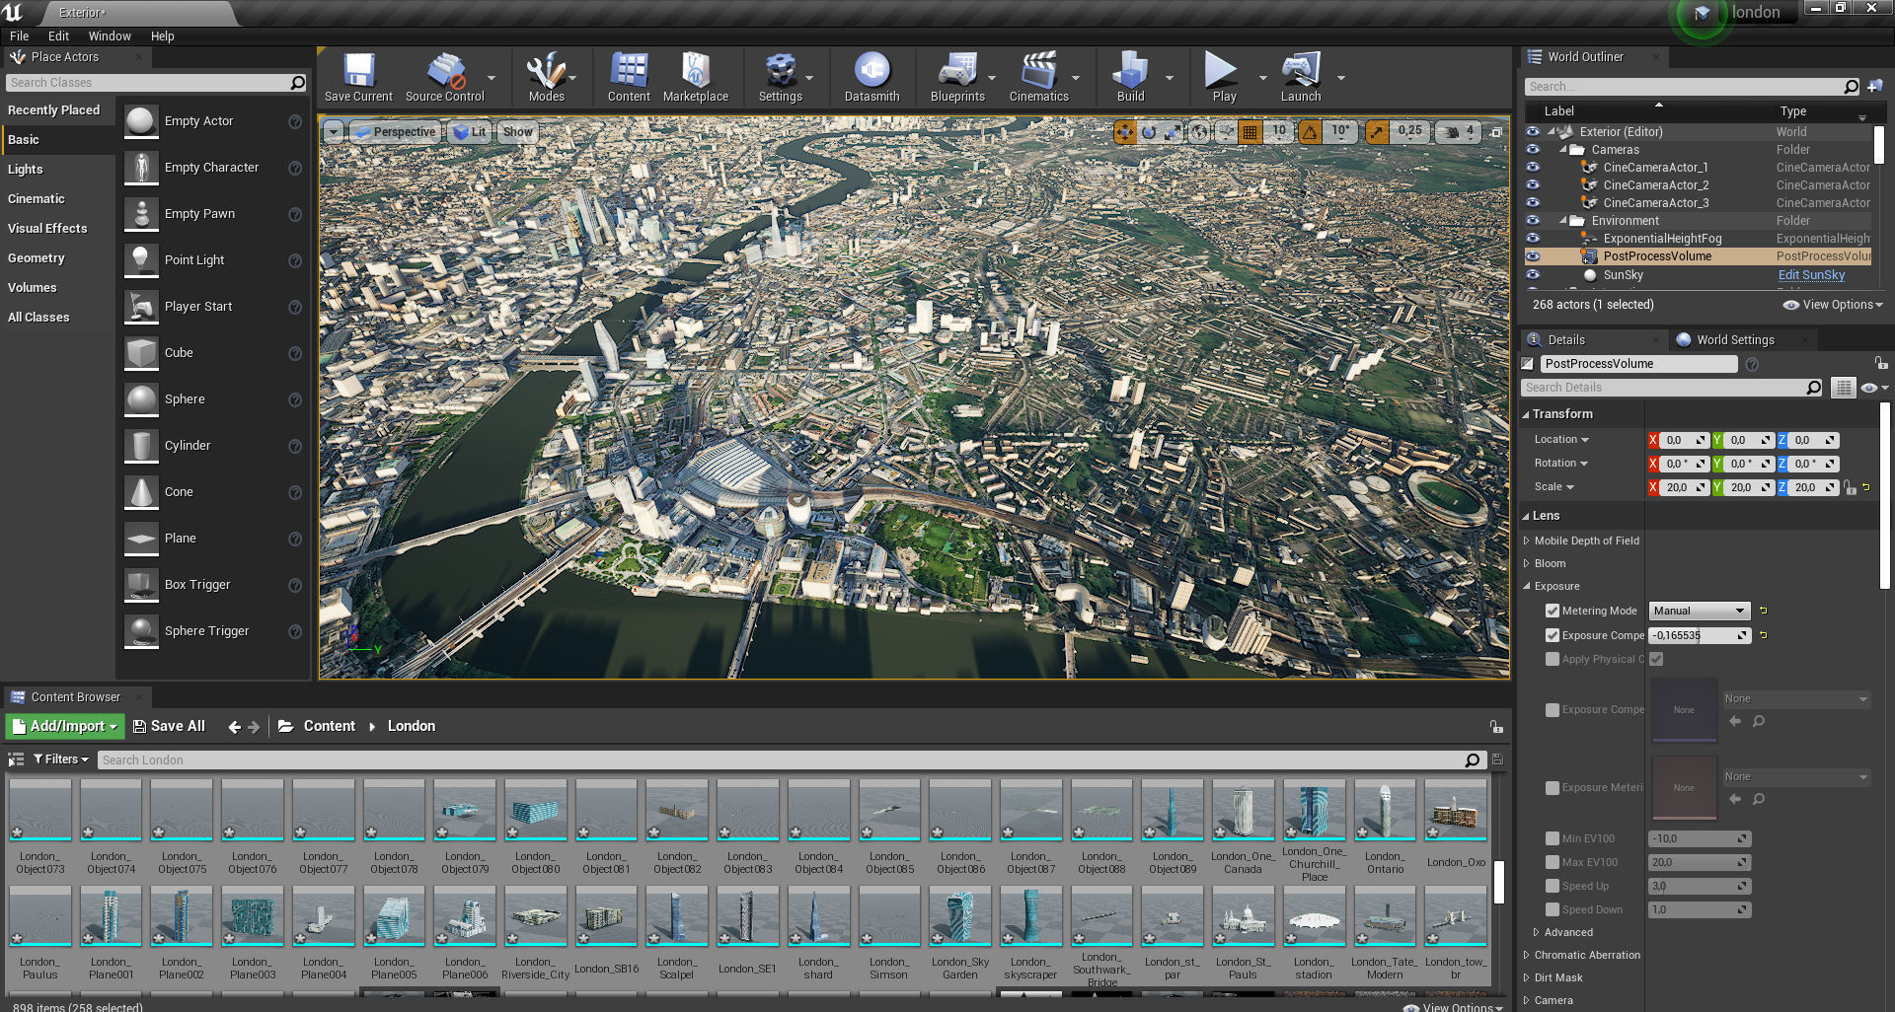Toggle grid snapping icon in the viewport
Viewport: 1895px width, 1012px height.
1250,131
